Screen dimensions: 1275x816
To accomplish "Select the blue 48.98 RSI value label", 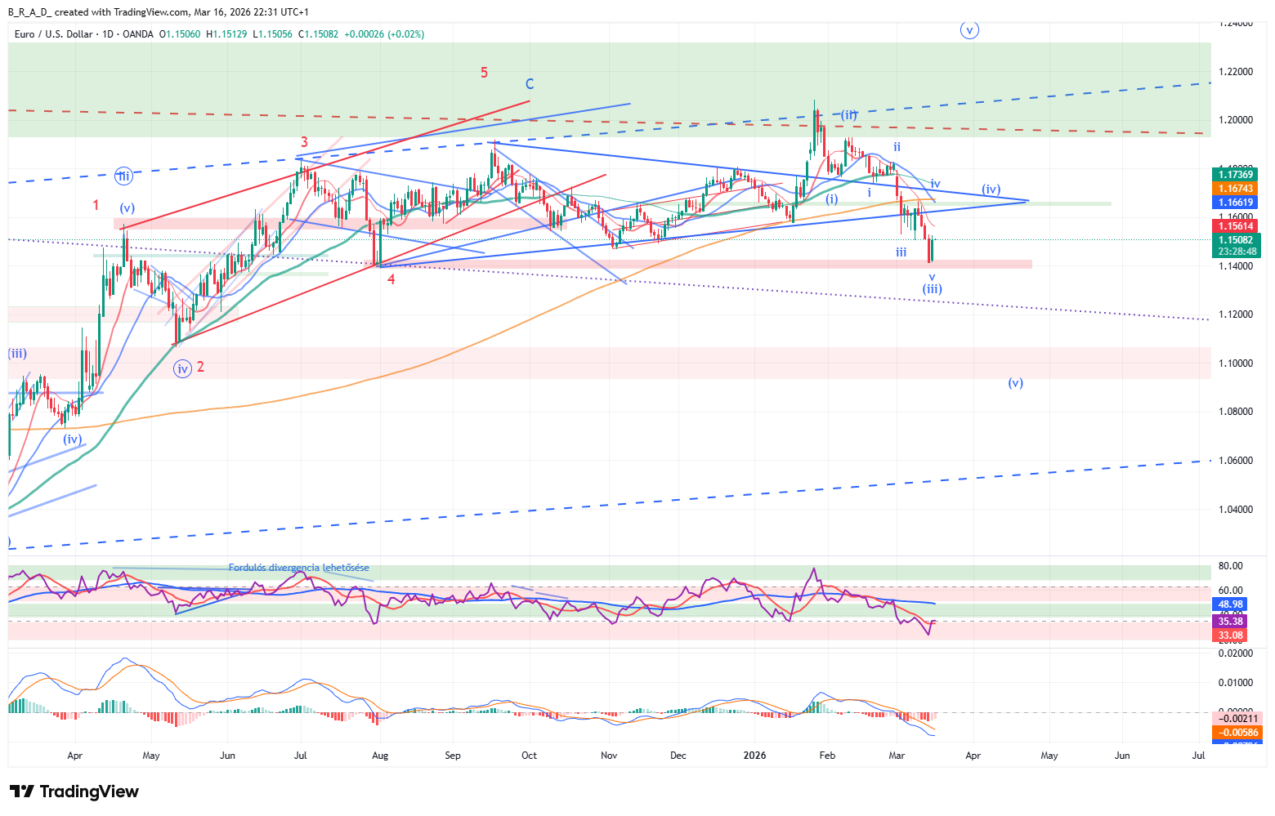I will (1230, 604).
